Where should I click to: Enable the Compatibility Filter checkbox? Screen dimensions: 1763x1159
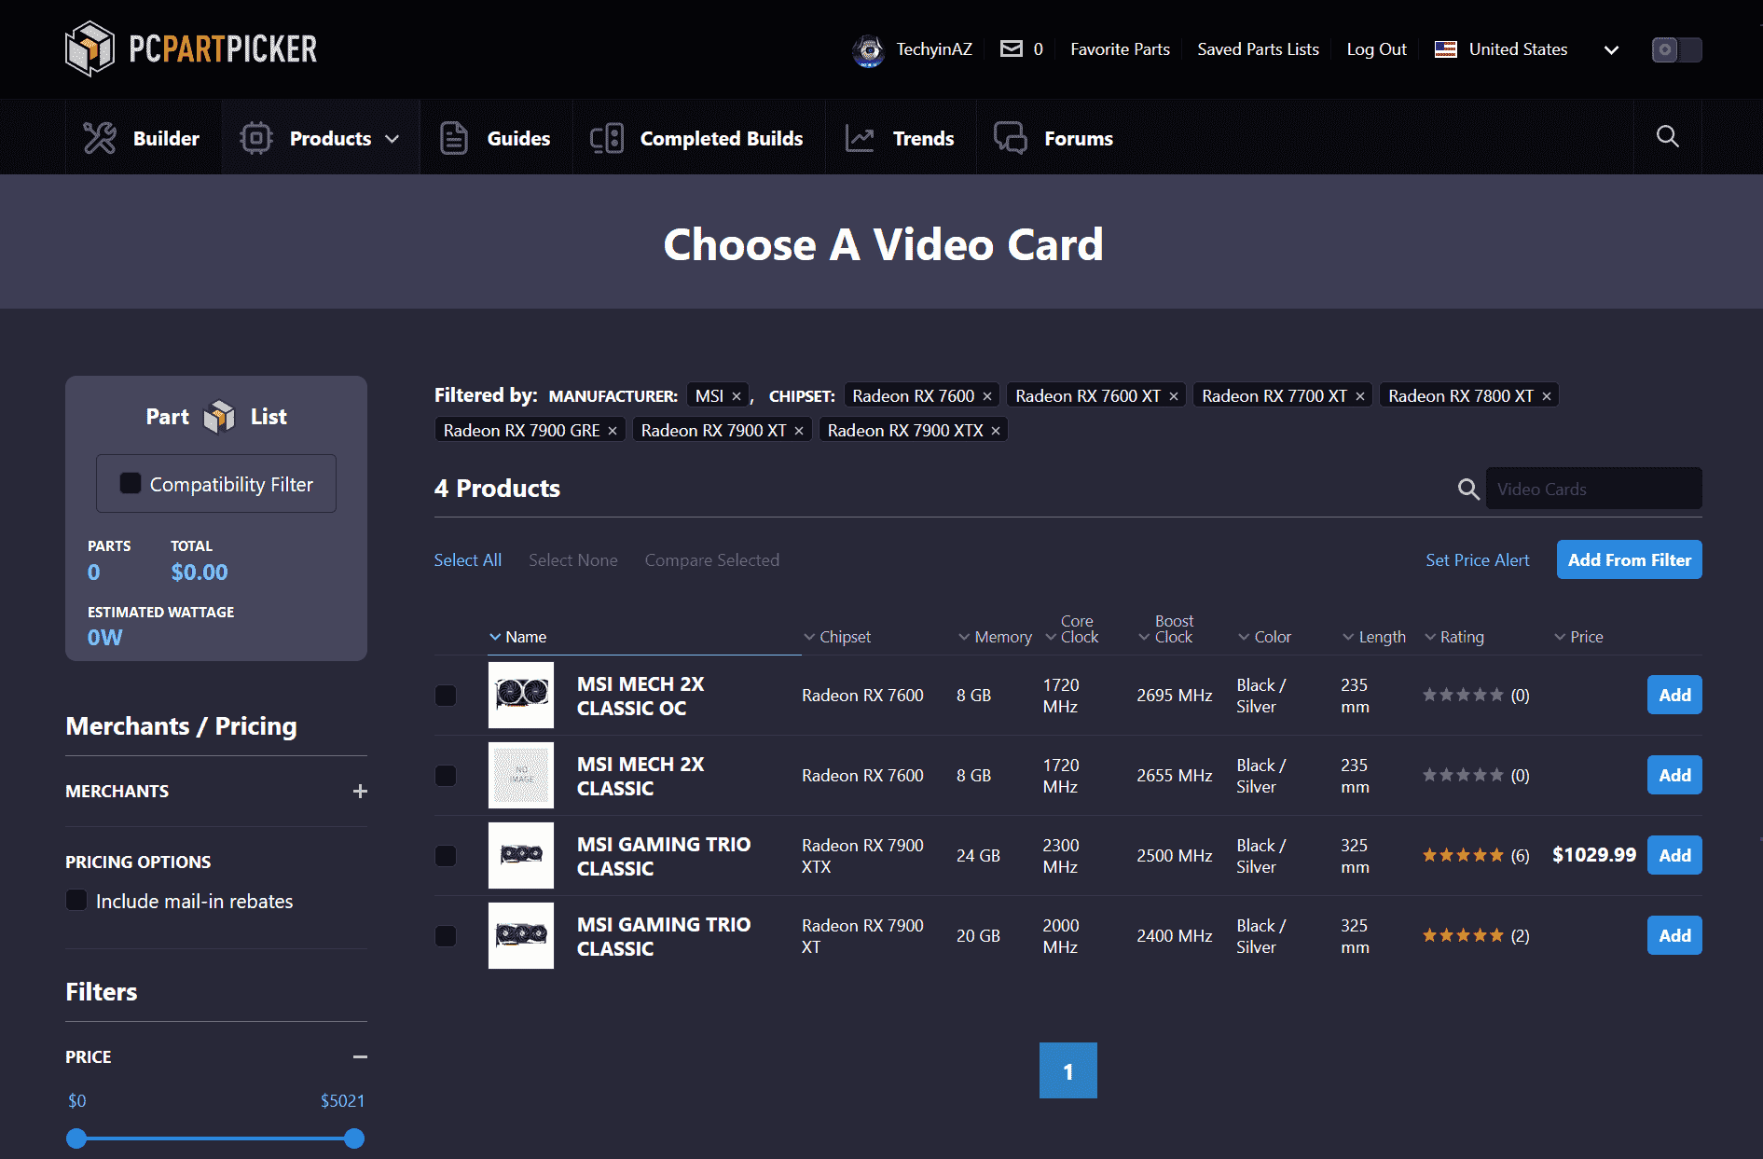(x=131, y=483)
